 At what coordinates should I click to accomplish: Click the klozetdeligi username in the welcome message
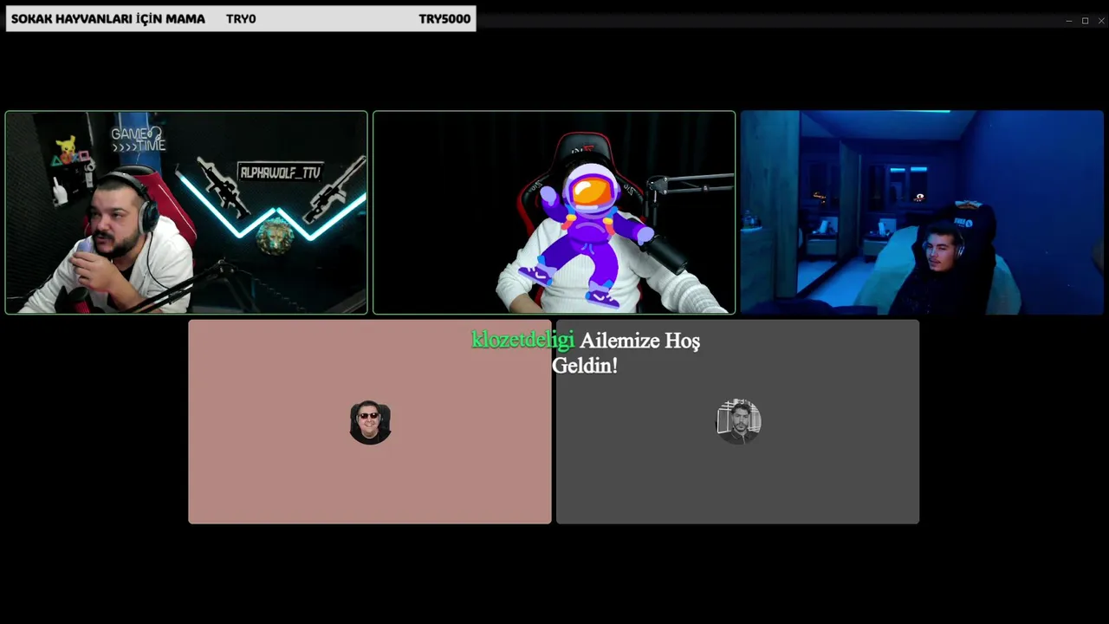pyautogui.click(x=522, y=341)
